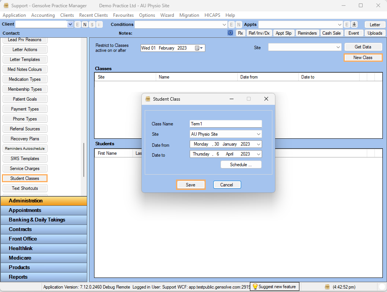
Task: Open SMS Templates in the sidebar
Action: pyautogui.click(x=25, y=159)
